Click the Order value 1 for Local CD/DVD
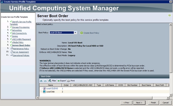 62,88
